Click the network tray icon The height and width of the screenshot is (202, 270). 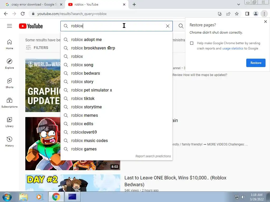coord(237,197)
